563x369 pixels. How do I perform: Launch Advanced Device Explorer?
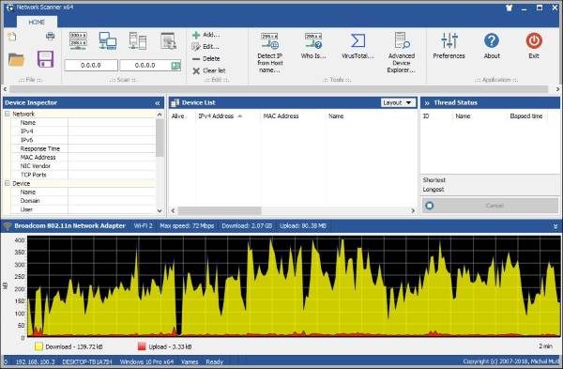[402, 53]
